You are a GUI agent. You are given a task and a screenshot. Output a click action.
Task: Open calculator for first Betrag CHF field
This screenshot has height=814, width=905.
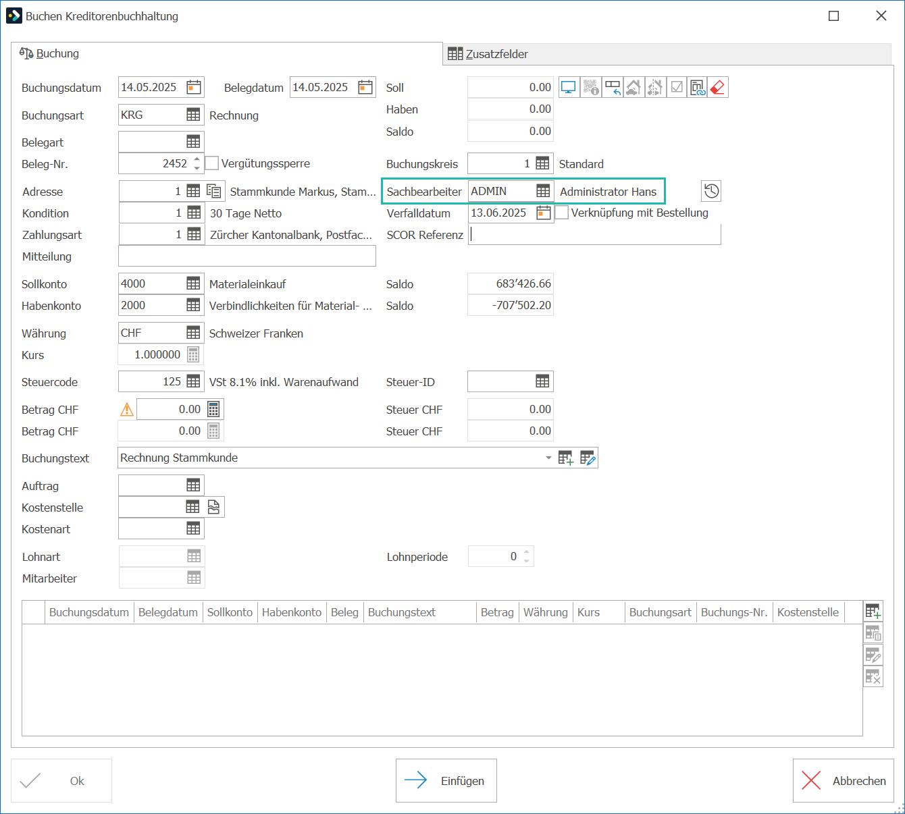213,409
